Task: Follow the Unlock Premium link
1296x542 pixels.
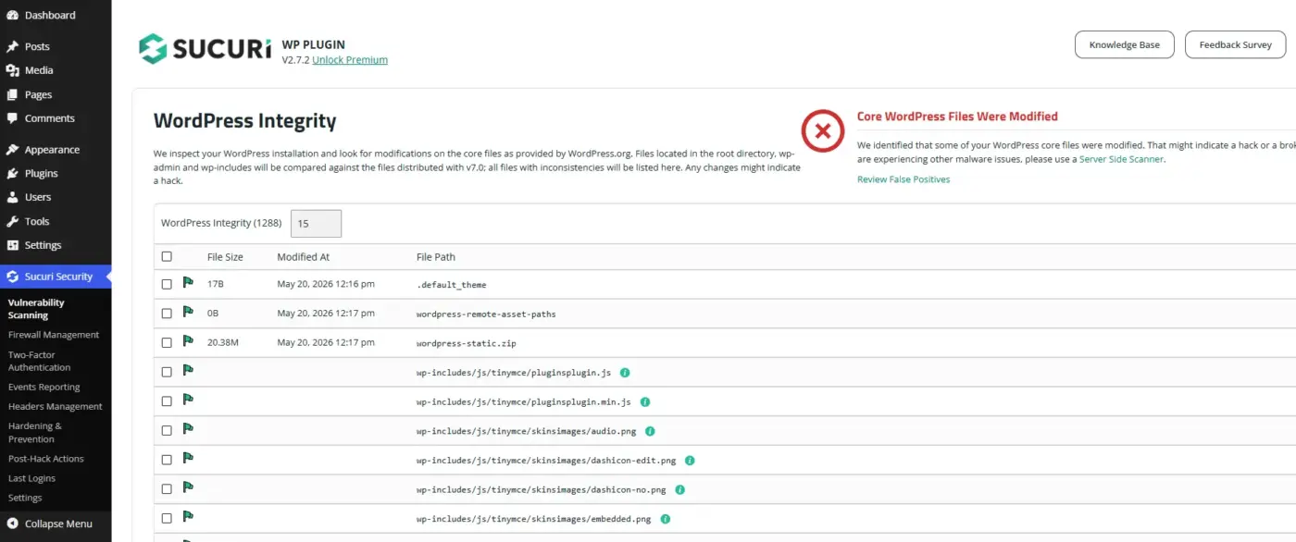Action: 350,60
